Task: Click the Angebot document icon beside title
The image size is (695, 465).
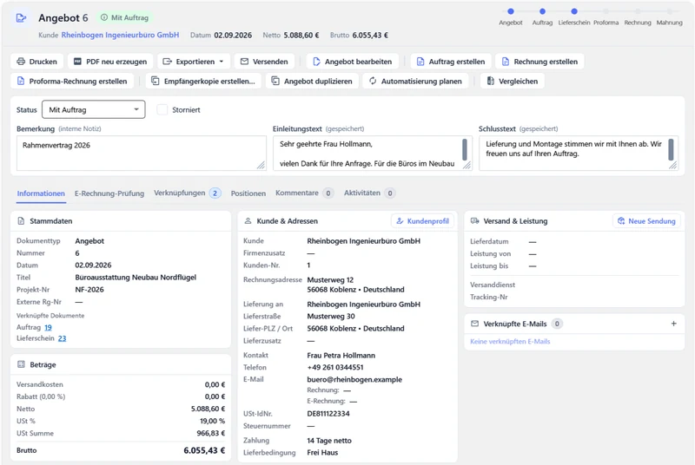Action: pos(21,18)
